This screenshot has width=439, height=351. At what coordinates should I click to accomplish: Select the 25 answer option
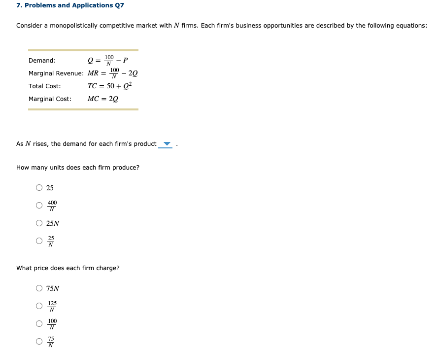tap(38, 187)
